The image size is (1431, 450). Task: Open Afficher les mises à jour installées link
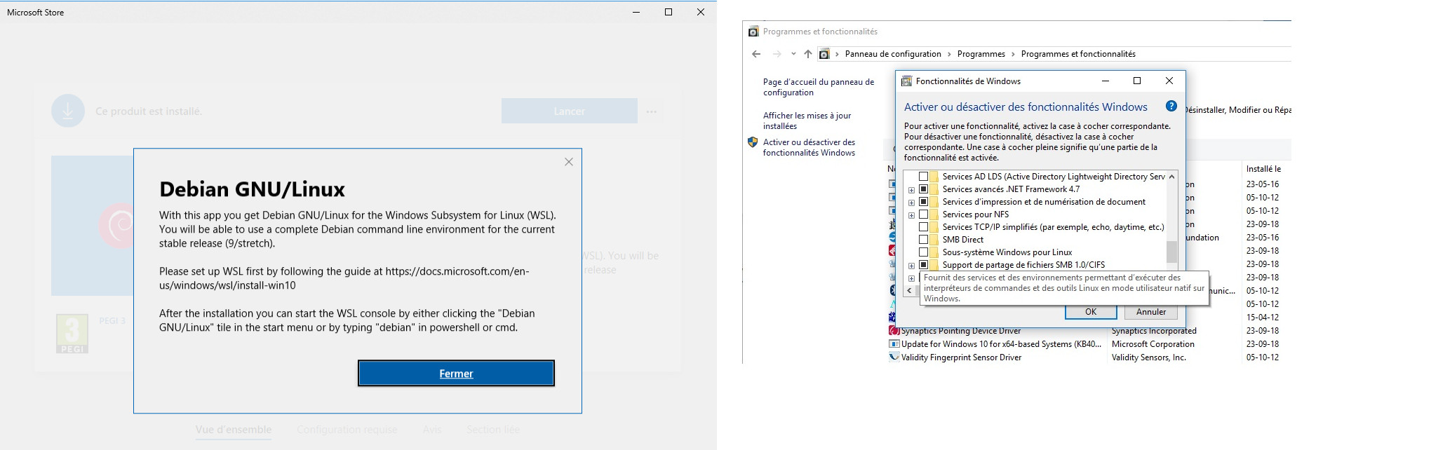807,121
